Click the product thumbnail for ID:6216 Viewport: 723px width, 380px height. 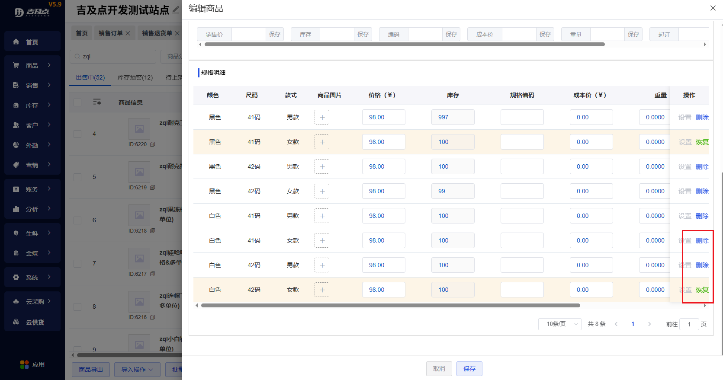[139, 301]
